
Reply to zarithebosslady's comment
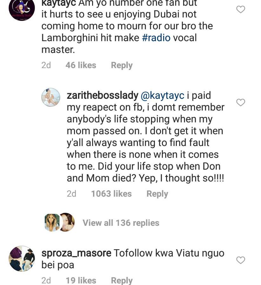pos(157,194)
